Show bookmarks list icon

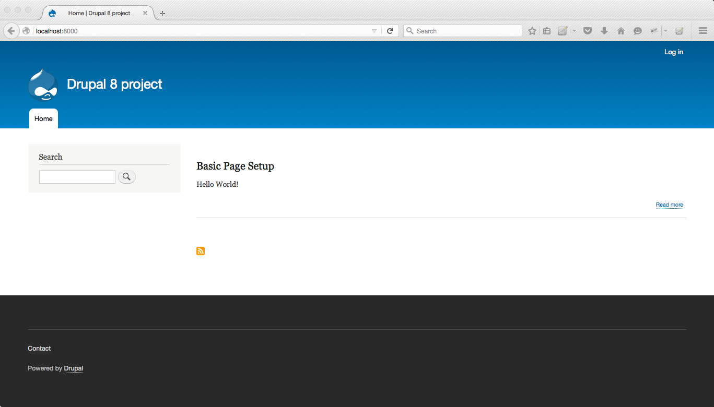[x=547, y=31]
